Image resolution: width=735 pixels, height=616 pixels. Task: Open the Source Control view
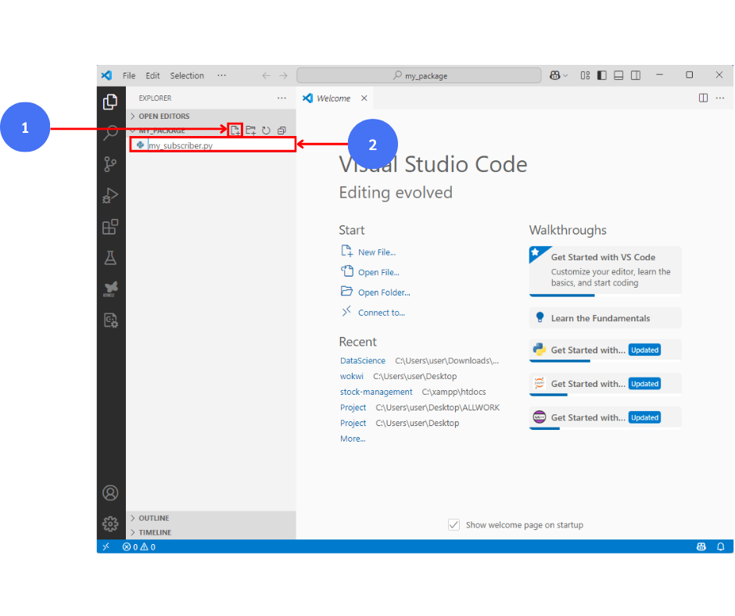coord(110,164)
